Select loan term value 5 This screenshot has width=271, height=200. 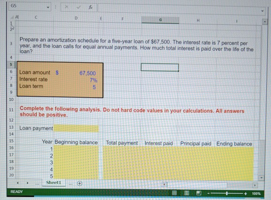pyautogui.click(x=94, y=87)
